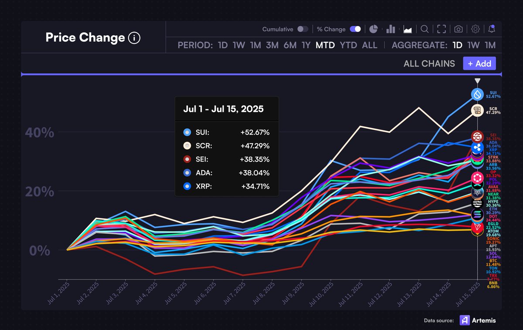Select the ALL period
The height and width of the screenshot is (330, 523).
[x=370, y=45]
